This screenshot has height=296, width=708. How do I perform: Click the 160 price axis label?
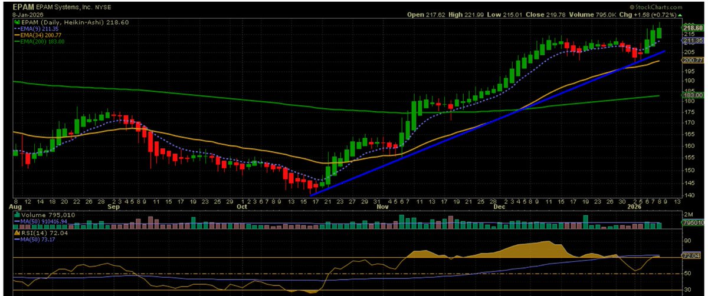[x=688, y=145]
